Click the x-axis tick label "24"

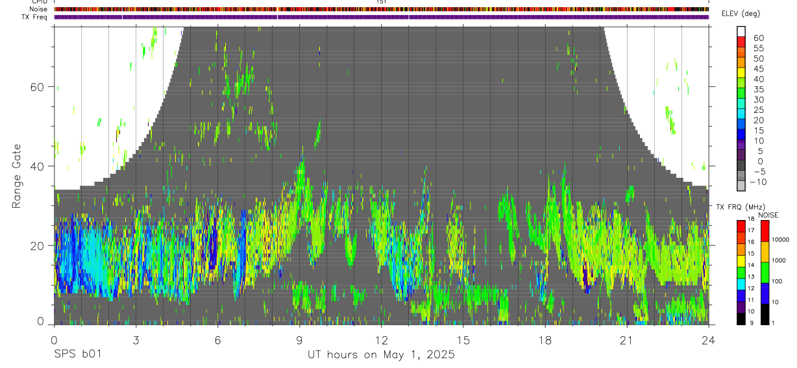coord(708,340)
